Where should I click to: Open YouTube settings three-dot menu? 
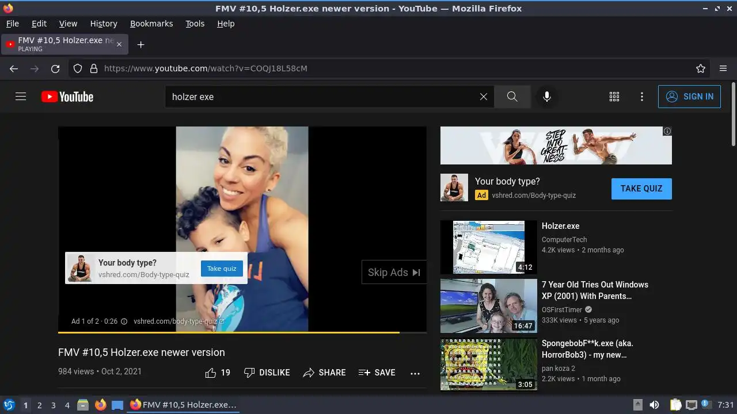pos(642,97)
